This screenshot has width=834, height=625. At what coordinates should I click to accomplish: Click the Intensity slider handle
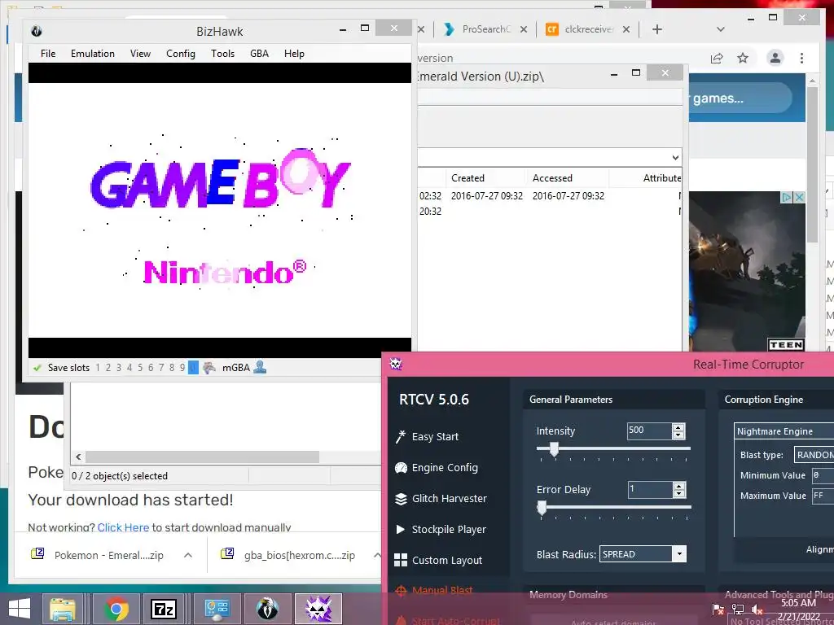pos(554,449)
